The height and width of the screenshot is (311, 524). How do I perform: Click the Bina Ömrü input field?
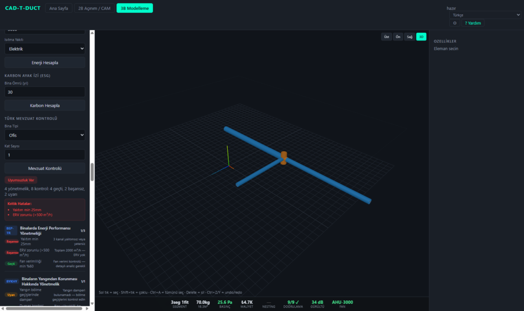(45, 92)
